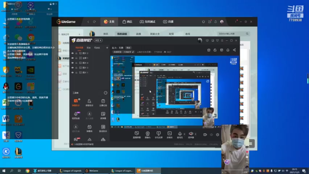Click the open-padlock icon in stream toolbar

[x=215, y=50]
